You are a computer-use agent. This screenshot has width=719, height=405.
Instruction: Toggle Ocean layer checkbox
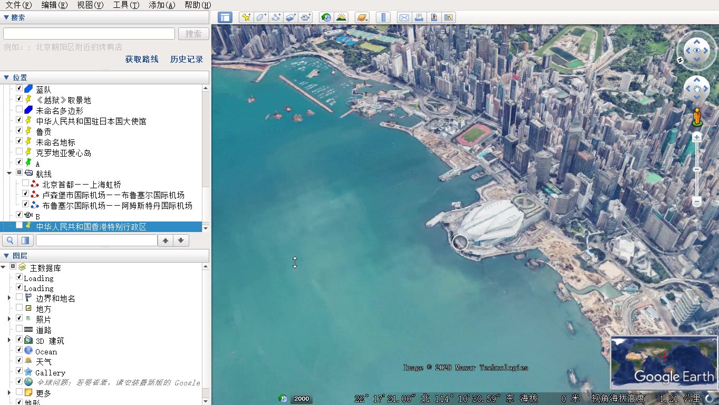click(x=20, y=350)
